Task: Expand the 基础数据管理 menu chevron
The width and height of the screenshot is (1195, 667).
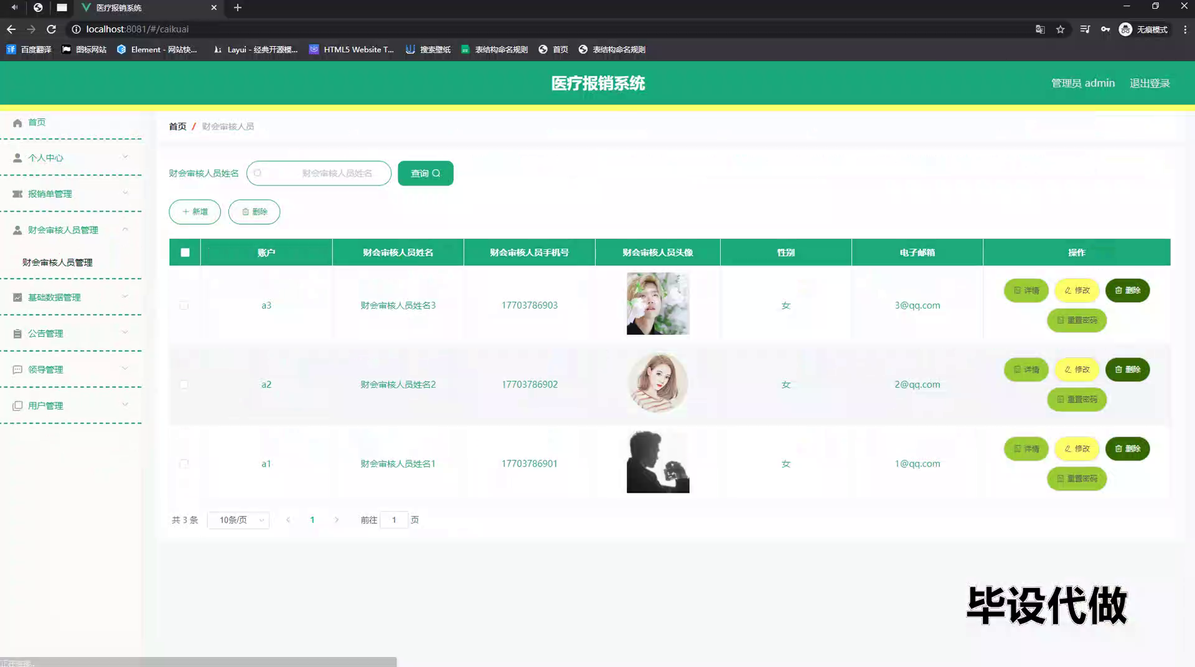Action: pos(125,297)
